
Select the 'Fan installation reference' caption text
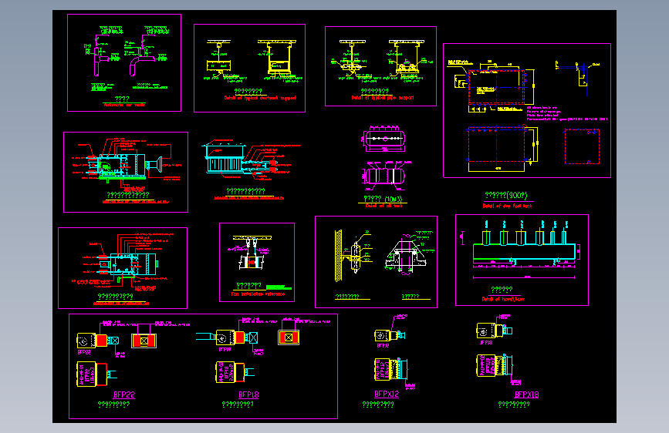(258, 294)
